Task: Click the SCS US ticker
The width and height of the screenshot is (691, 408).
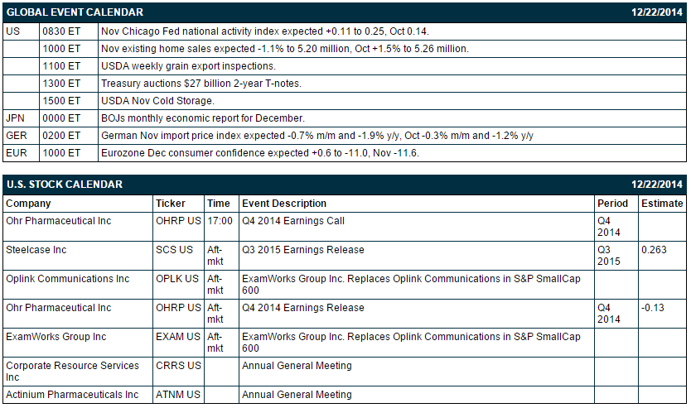Action: 175,250
